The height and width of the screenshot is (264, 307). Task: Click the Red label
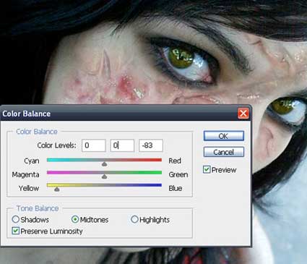pos(175,161)
